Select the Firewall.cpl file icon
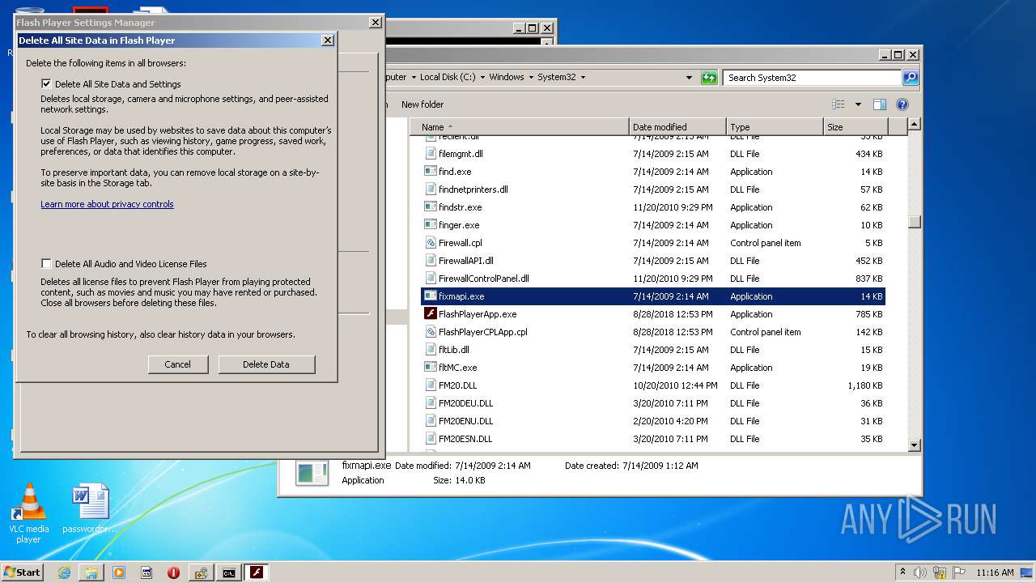The width and height of the screenshot is (1036, 583). [431, 243]
